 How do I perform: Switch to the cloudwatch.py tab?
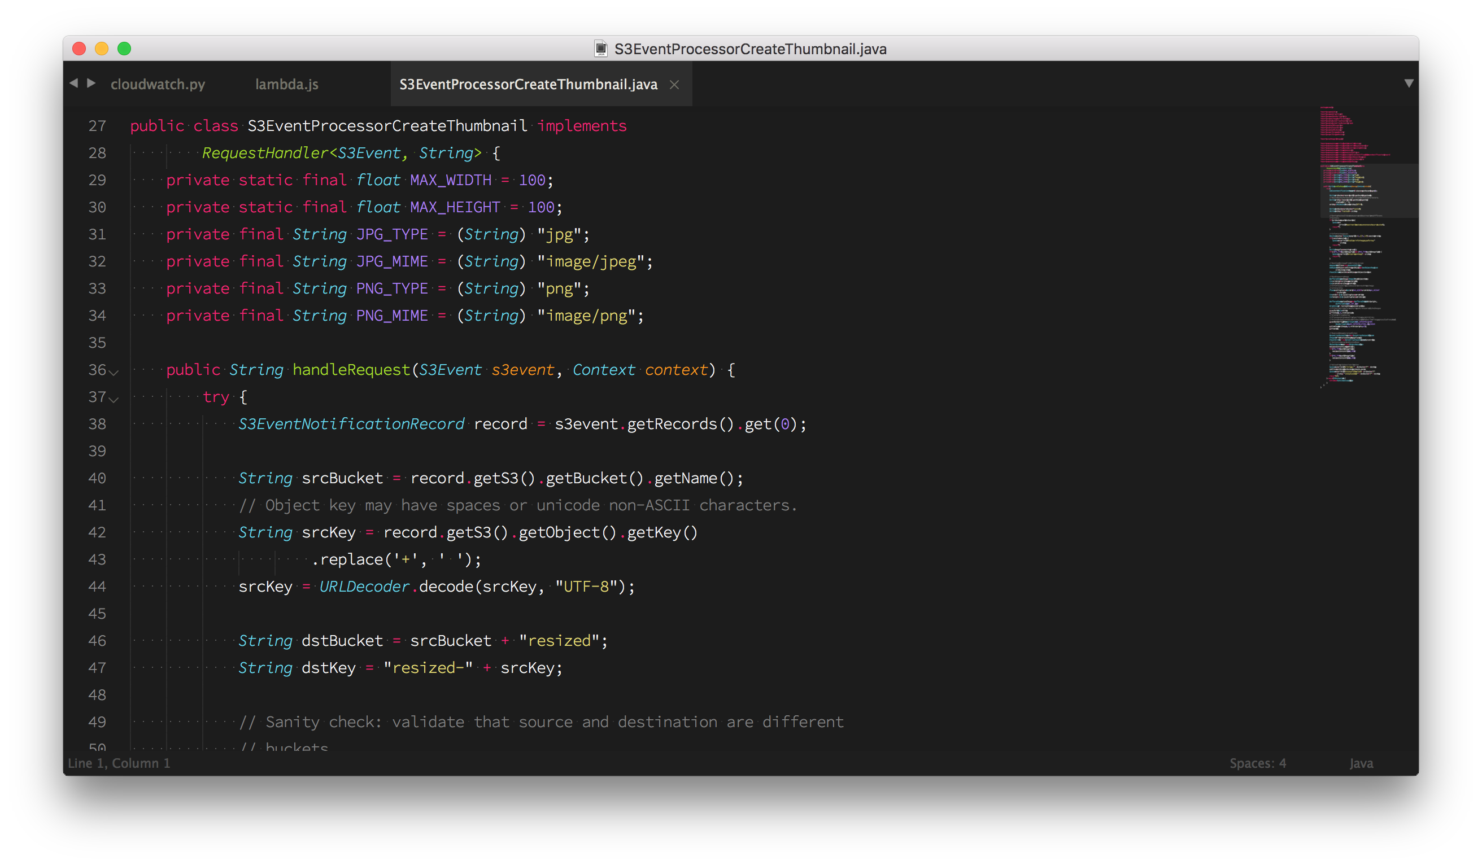[x=158, y=85]
